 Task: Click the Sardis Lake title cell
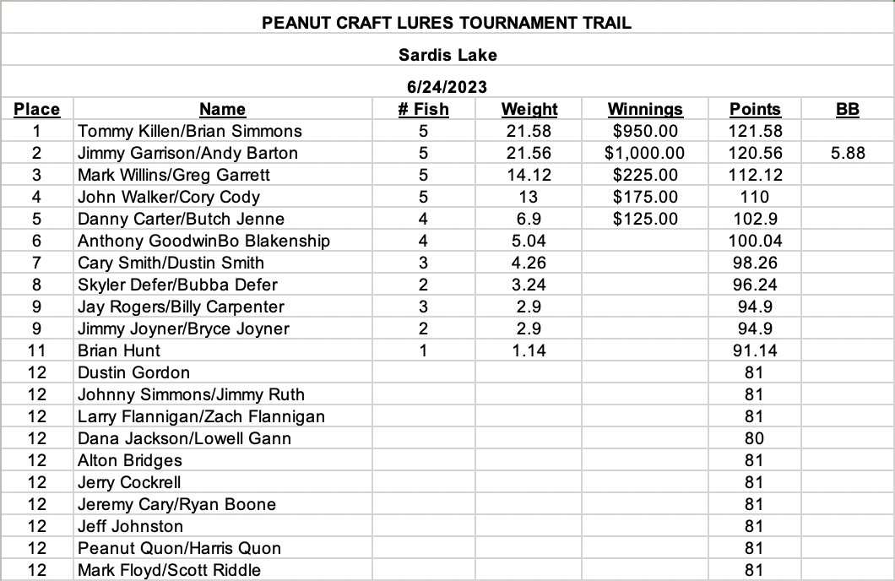(x=447, y=55)
